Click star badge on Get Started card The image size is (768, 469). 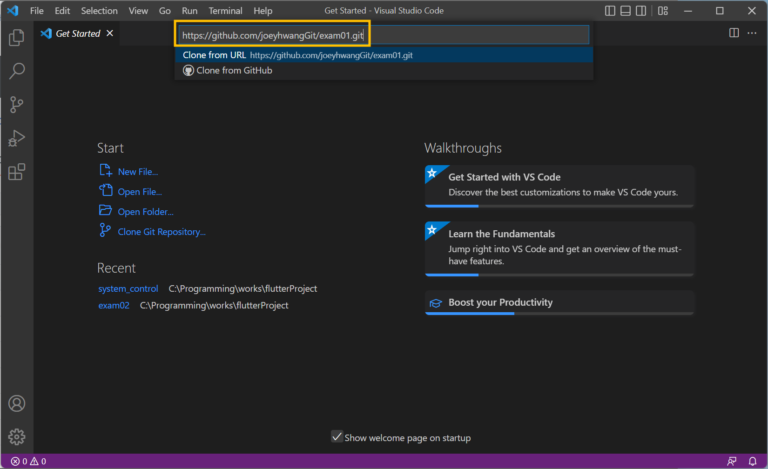pos(432,173)
